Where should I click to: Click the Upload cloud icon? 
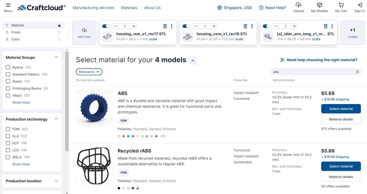point(298,5)
